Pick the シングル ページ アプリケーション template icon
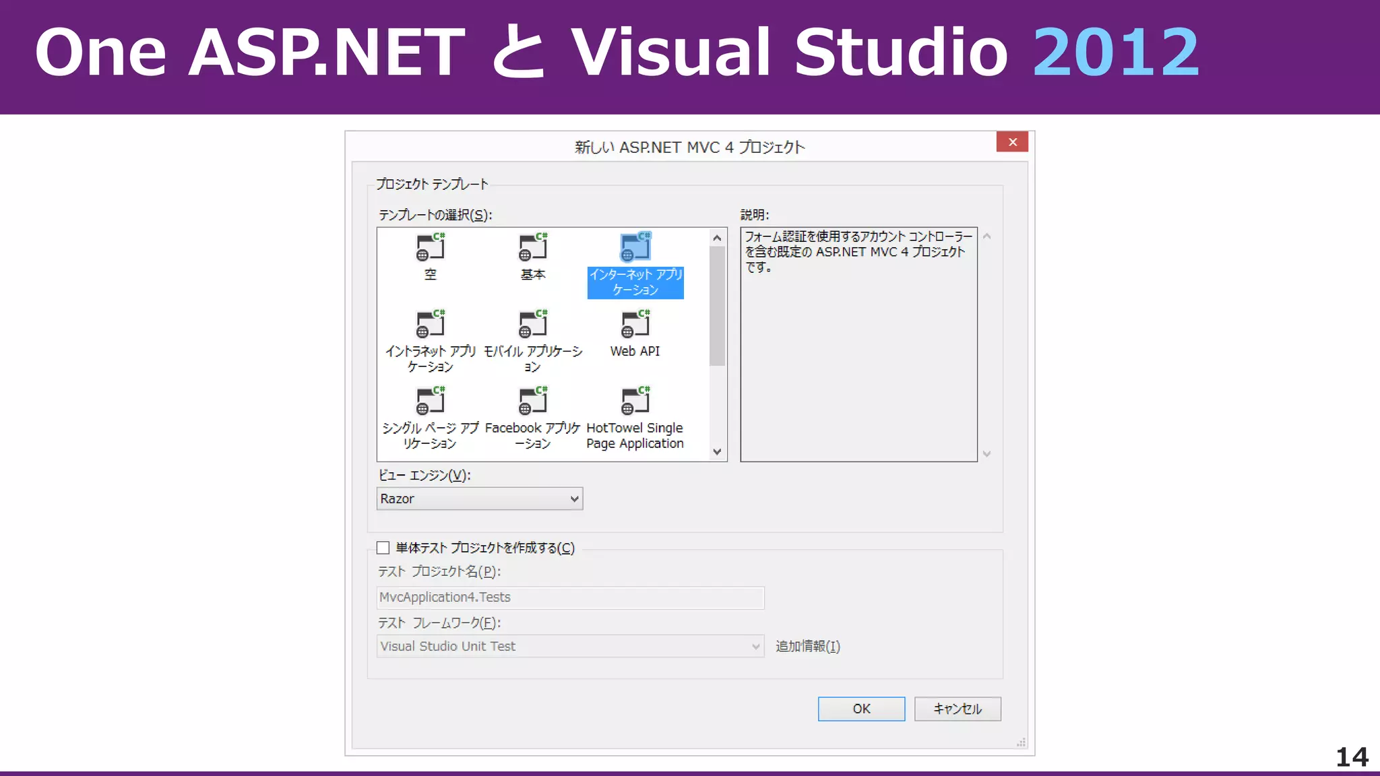 430,401
